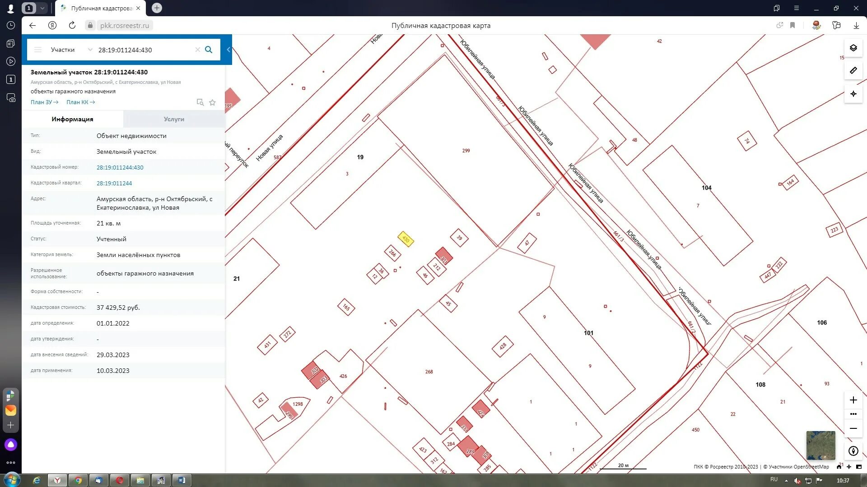Select the ruler measurement tool
This screenshot has width=867, height=487.
coord(853,70)
